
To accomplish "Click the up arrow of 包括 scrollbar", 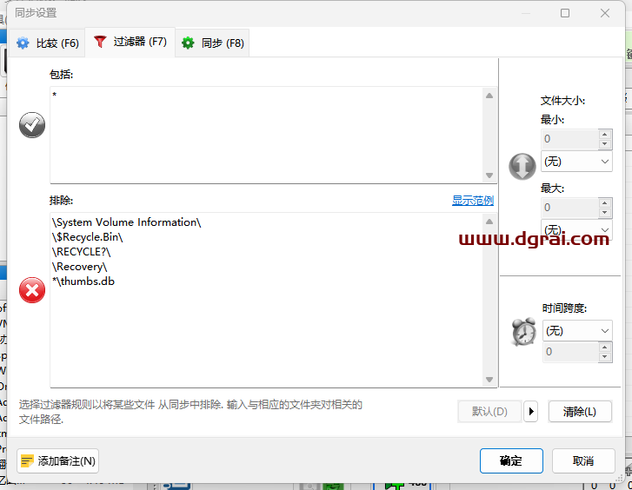I will pos(489,96).
